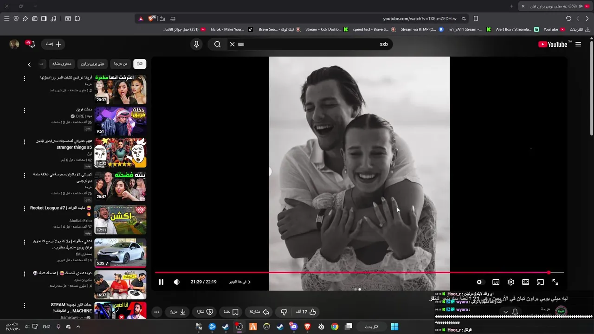Open the Brave browser main menu icon
This screenshot has width=594, height=334.
(6, 19)
